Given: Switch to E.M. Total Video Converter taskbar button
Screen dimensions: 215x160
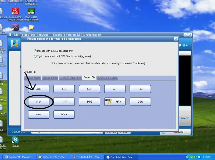Looking at the screenshot, I should pos(121,157).
